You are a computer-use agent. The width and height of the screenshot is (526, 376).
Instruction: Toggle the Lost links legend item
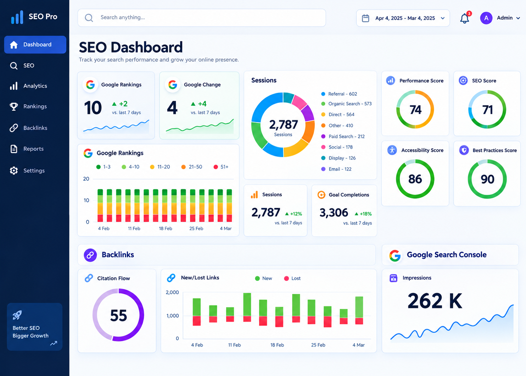(x=292, y=278)
